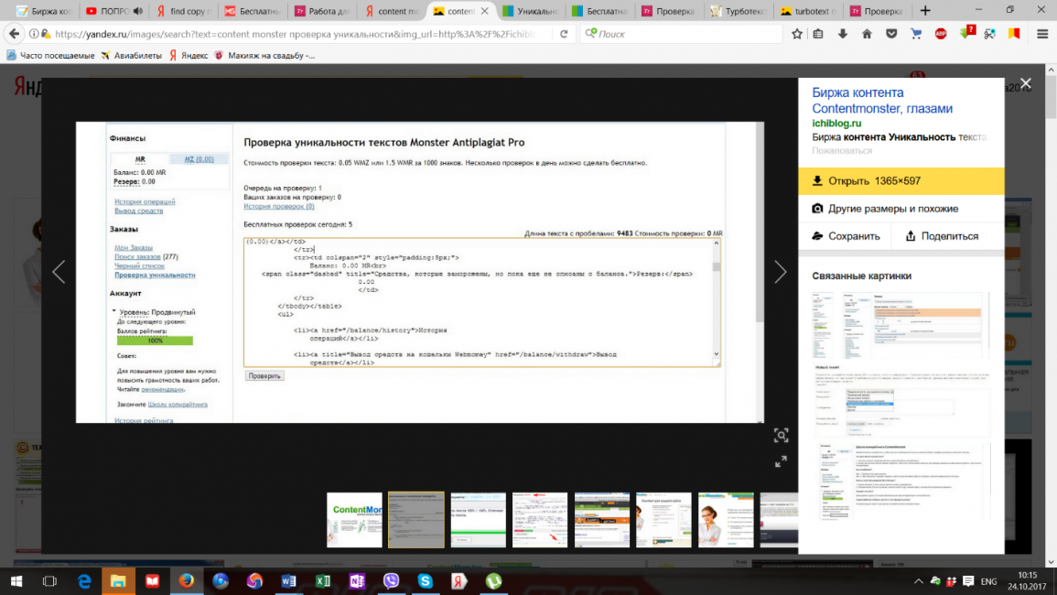Click the Поиск search field
This screenshot has width=1057, height=595.
pyautogui.click(x=681, y=34)
